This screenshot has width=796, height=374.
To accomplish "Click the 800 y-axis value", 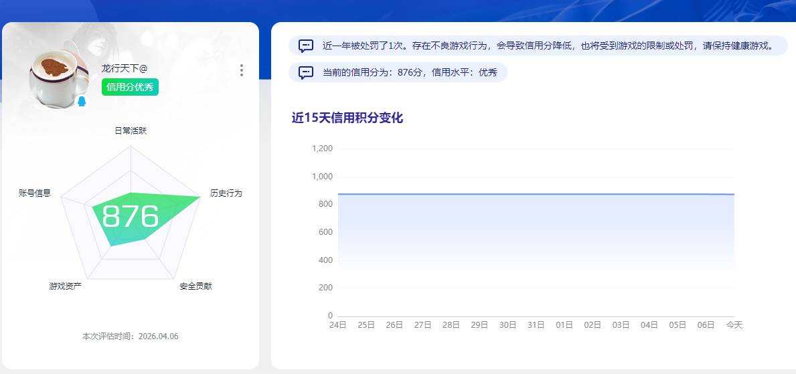I will 325,205.
